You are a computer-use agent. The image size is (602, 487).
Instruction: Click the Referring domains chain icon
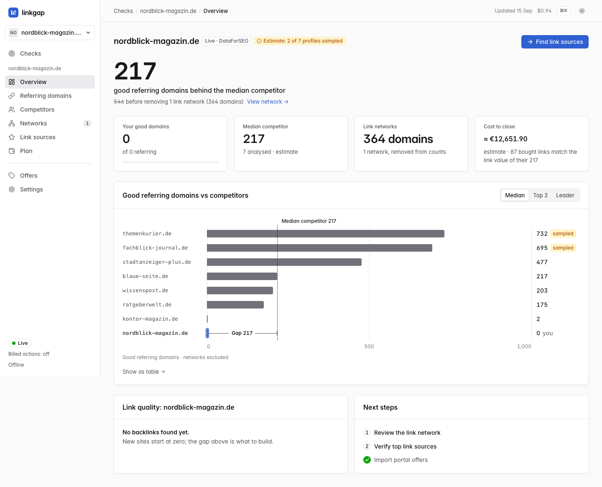tap(12, 96)
